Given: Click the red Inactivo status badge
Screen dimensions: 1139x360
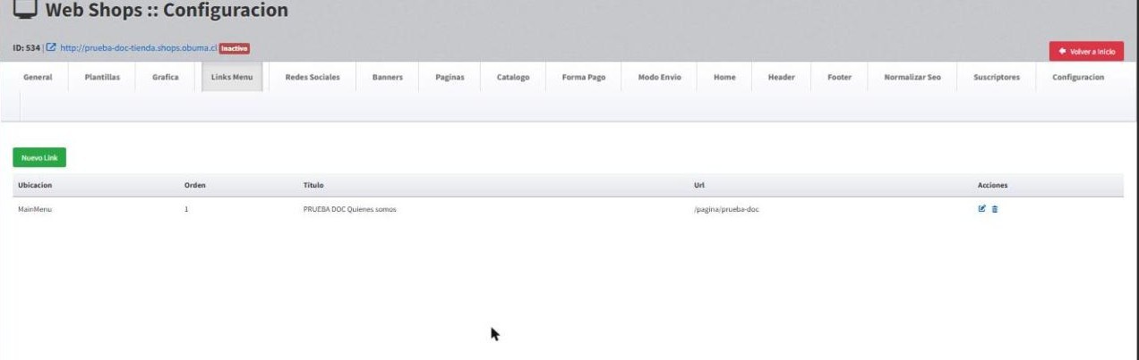Looking at the screenshot, I should (x=235, y=48).
